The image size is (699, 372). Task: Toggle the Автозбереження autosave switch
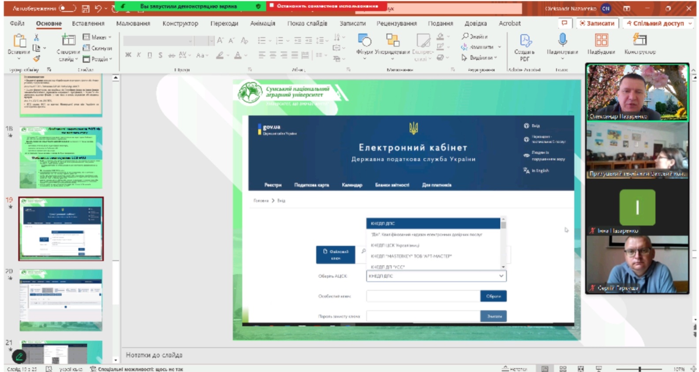click(x=67, y=8)
